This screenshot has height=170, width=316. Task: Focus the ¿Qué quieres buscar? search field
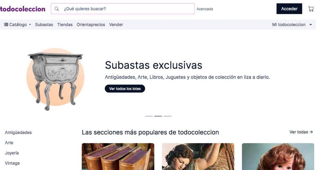point(123,9)
